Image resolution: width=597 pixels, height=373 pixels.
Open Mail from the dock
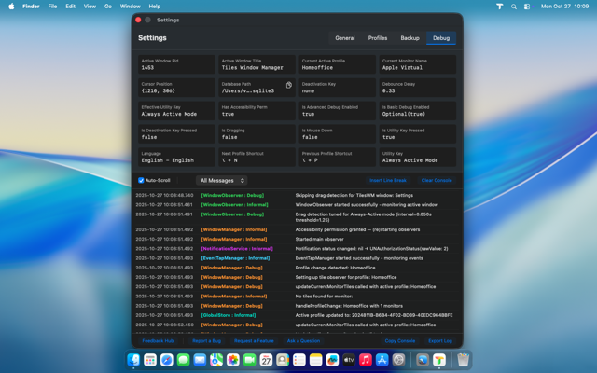click(x=200, y=359)
